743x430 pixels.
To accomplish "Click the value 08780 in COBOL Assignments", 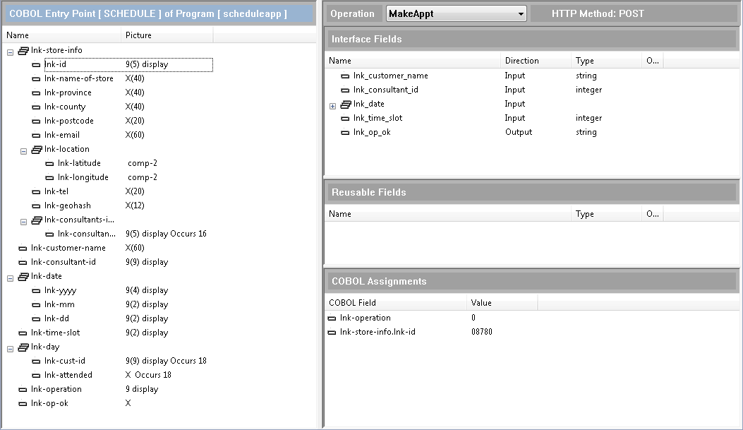I will [482, 332].
